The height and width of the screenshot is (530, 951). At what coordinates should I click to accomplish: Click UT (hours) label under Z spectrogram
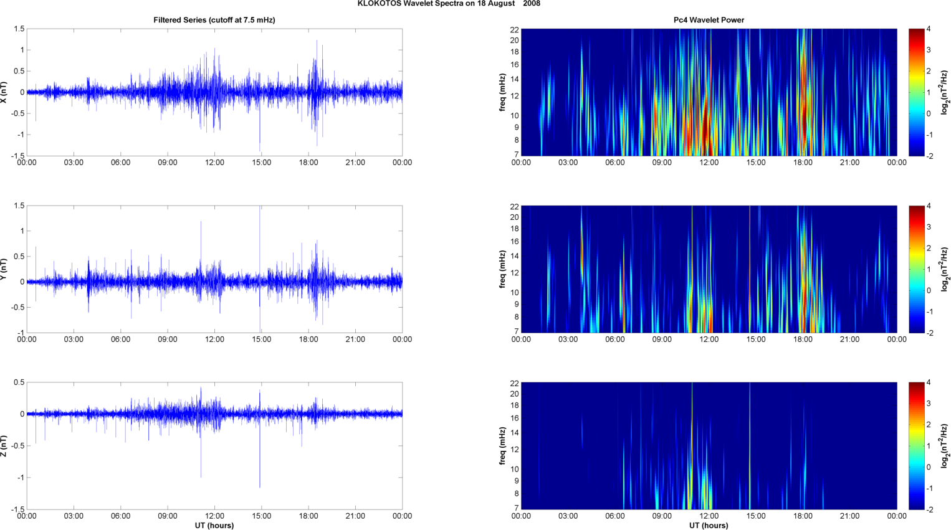(x=709, y=525)
